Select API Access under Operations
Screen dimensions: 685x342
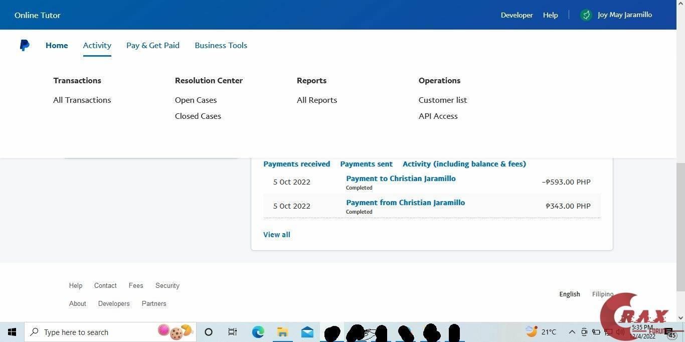(x=438, y=116)
